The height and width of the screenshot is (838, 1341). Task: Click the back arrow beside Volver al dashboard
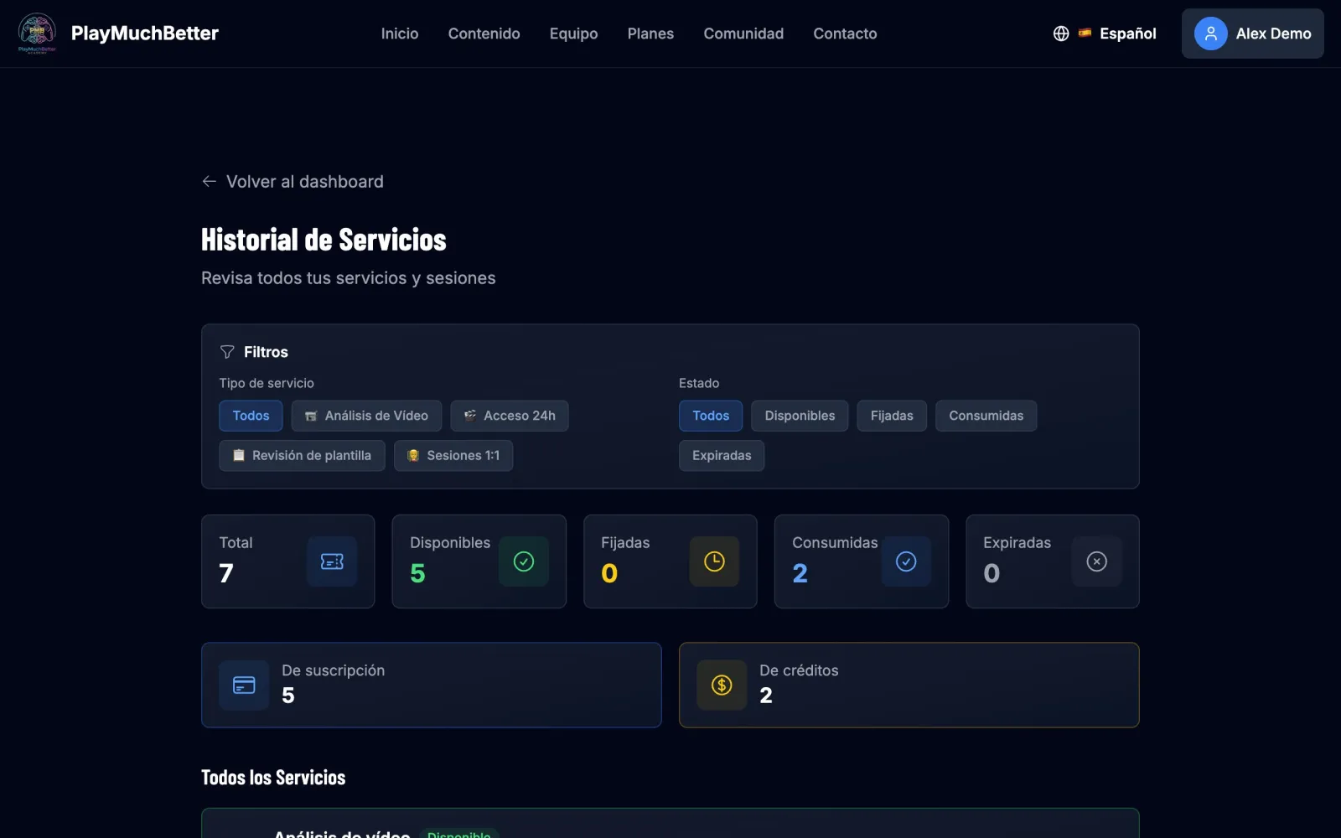[210, 182]
